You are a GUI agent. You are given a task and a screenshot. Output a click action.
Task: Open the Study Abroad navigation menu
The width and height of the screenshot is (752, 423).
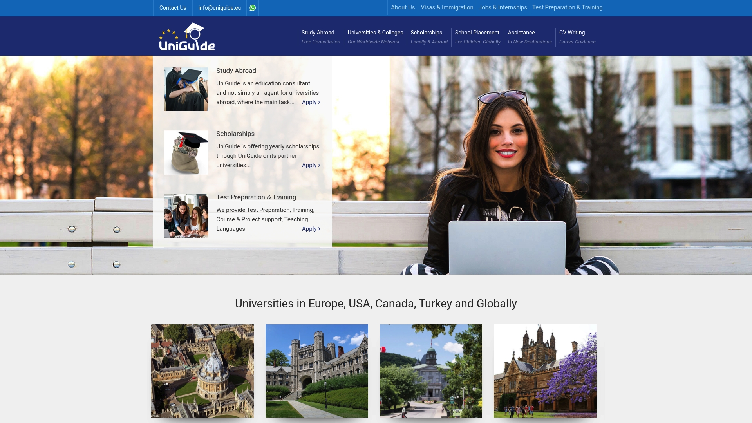(318, 36)
